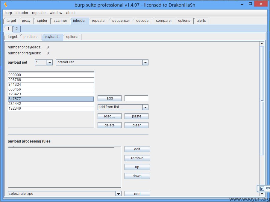Switch to the sequencer tab
The image size is (270, 202).
pyautogui.click(x=121, y=21)
